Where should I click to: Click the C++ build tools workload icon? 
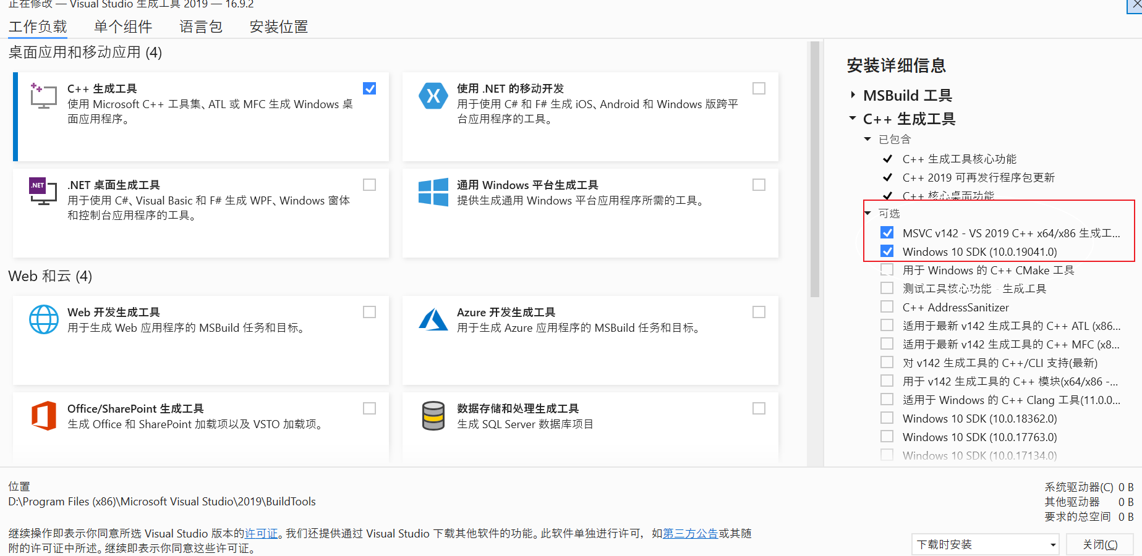43,96
